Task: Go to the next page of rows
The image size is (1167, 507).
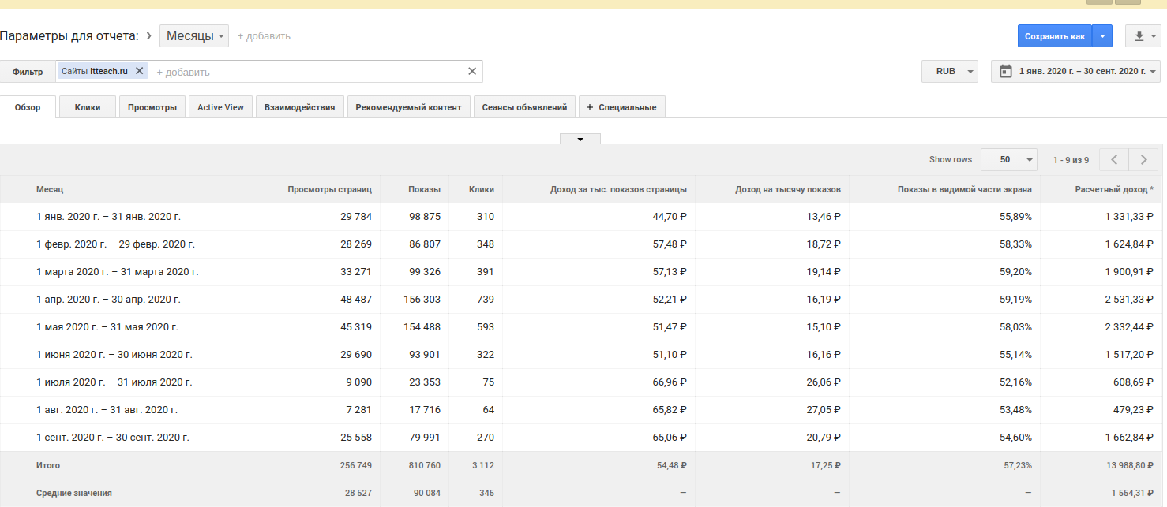Action: [x=1143, y=159]
